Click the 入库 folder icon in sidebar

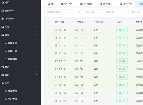point(3,27)
